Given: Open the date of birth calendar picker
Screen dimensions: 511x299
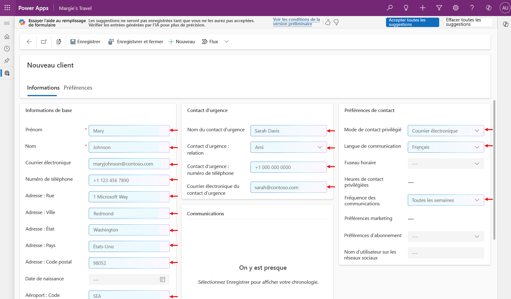Looking at the screenshot, I should pos(162,279).
